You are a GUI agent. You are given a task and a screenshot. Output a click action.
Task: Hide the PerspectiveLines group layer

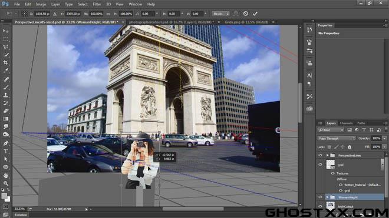320,155
